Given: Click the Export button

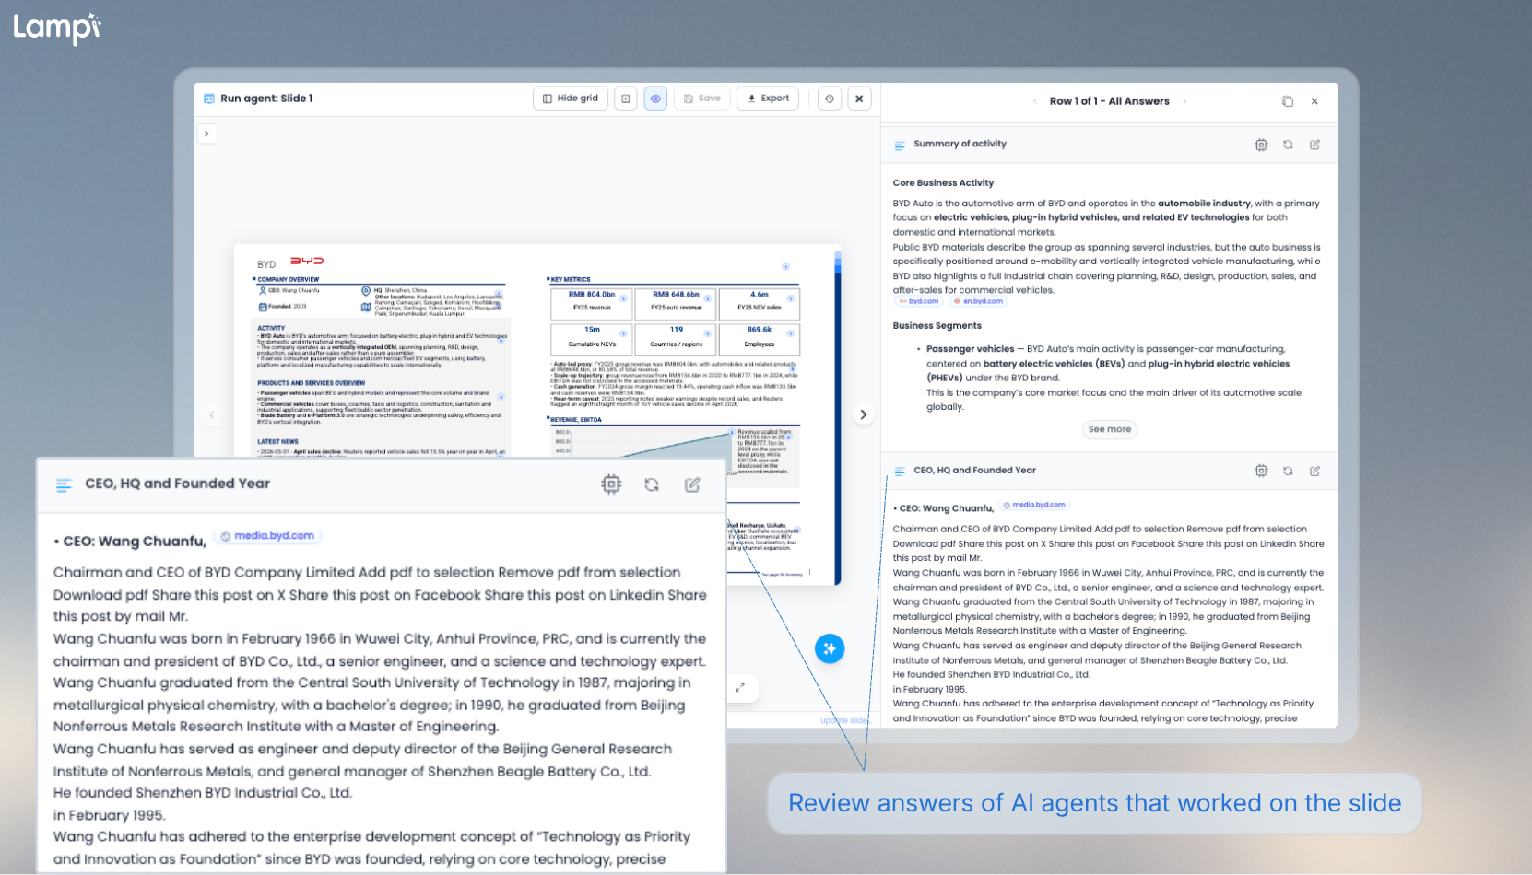Looking at the screenshot, I should [x=768, y=99].
